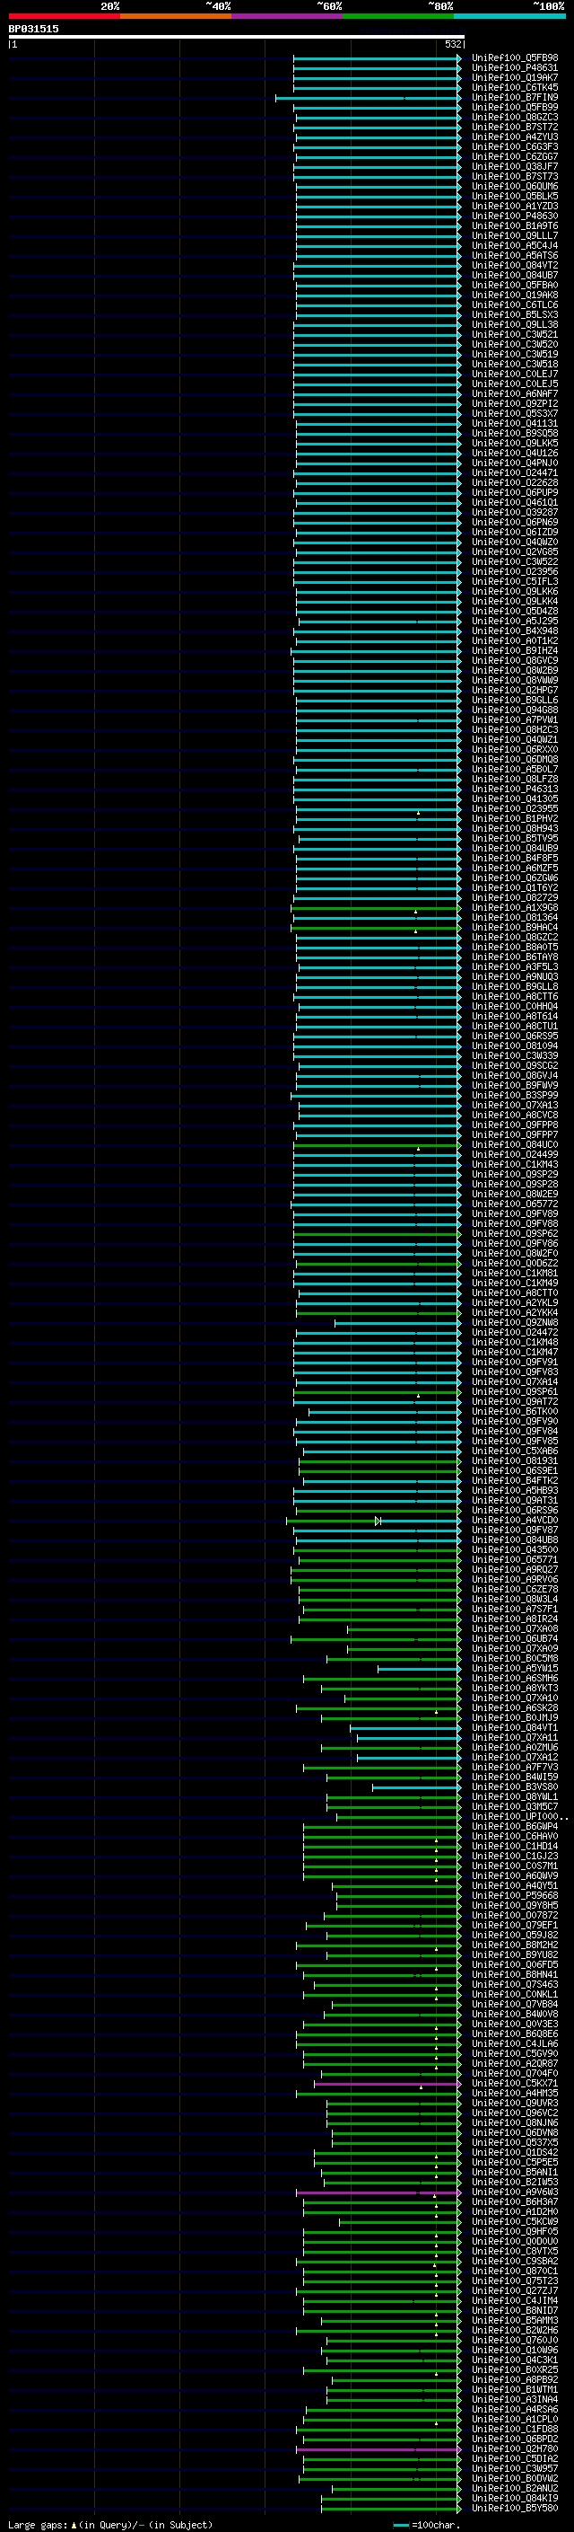Open the UniRef100_Q6QUM6 entry
This screenshot has height=2532, width=574.
click(515, 186)
